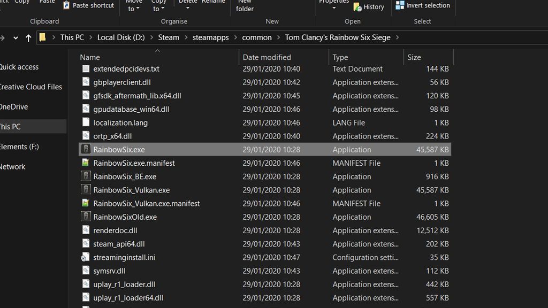Open the Properties panel

pyautogui.click(x=333, y=2)
